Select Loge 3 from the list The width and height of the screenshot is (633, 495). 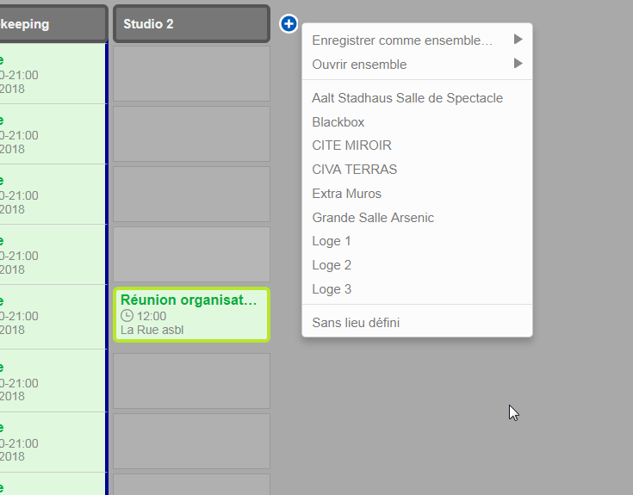tap(332, 289)
